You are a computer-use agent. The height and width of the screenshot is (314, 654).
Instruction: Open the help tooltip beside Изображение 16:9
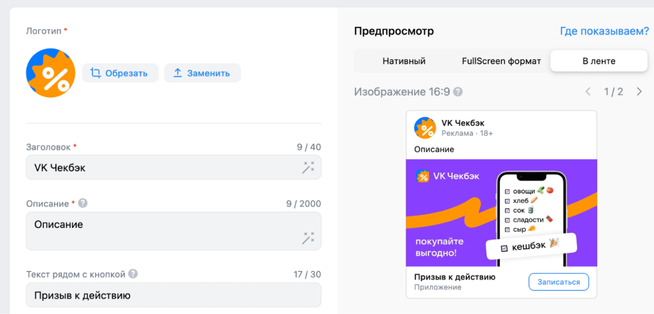point(458,91)
